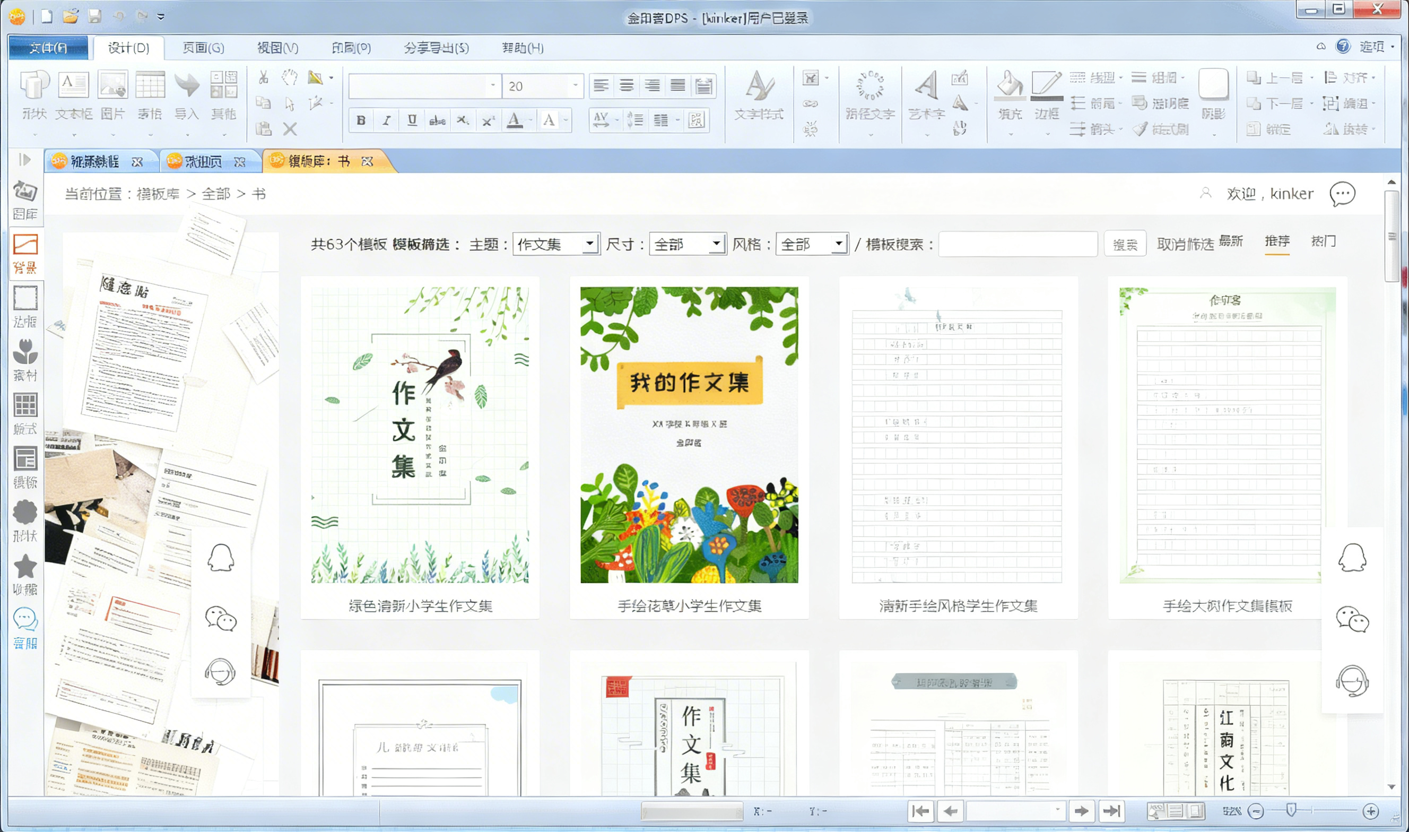Image resolution: width=1409 pixels, height=832 pixels.
Task: Expand the 主题 theme dropdown showing 作文集
Action: (556, 244)
